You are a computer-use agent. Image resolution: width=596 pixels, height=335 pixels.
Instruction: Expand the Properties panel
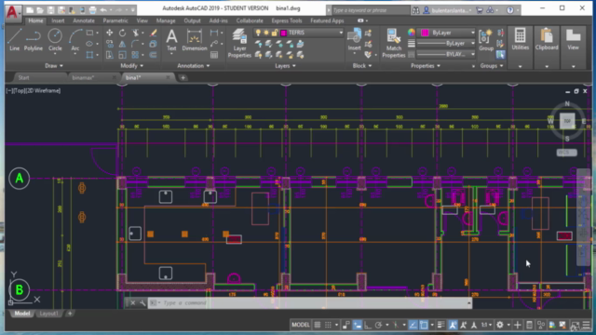(426, 66)
